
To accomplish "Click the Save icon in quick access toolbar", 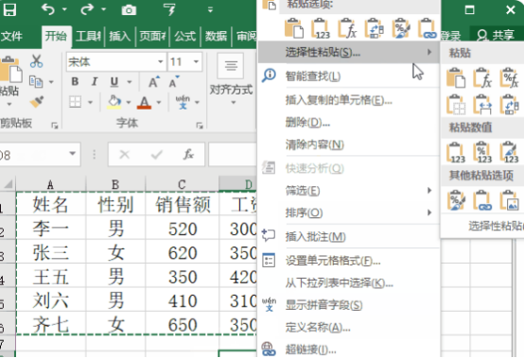I will pyautogui.click(x=9, y=9).
